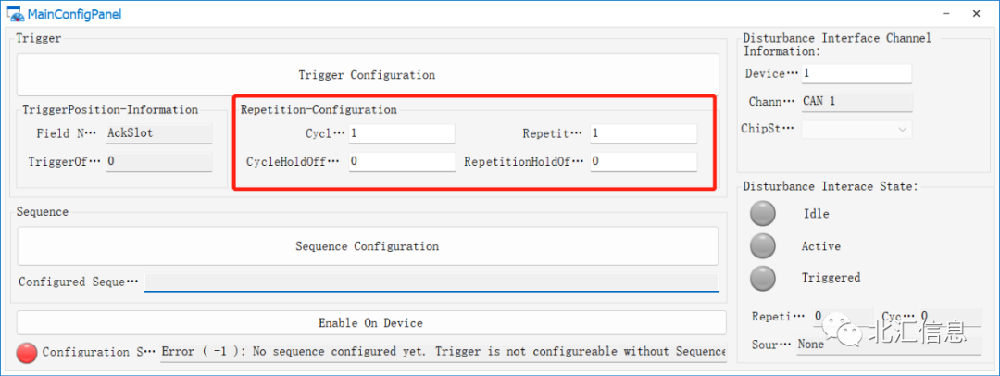Click the MainConfigPanel app icon in title bar
Viewport: 1000px width, 376px height.
tap(16, 14)
